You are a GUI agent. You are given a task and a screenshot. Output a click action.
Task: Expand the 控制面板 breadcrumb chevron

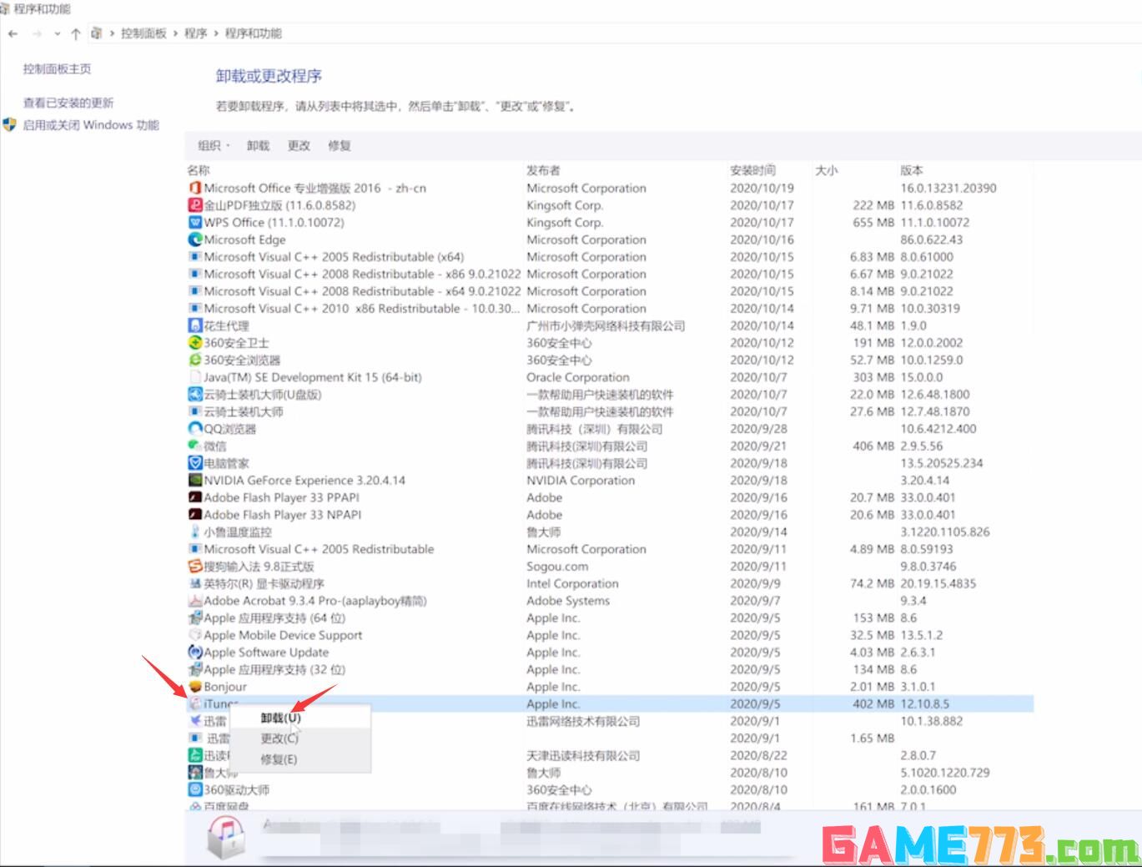click(175, 33)
